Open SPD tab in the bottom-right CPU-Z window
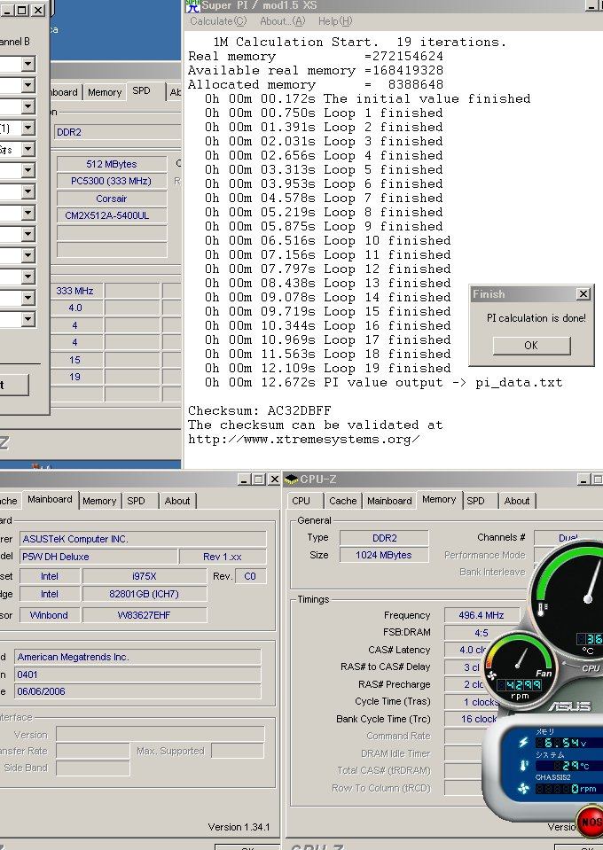The width and height of the screenshot is (603, 850). coord(475,501)
